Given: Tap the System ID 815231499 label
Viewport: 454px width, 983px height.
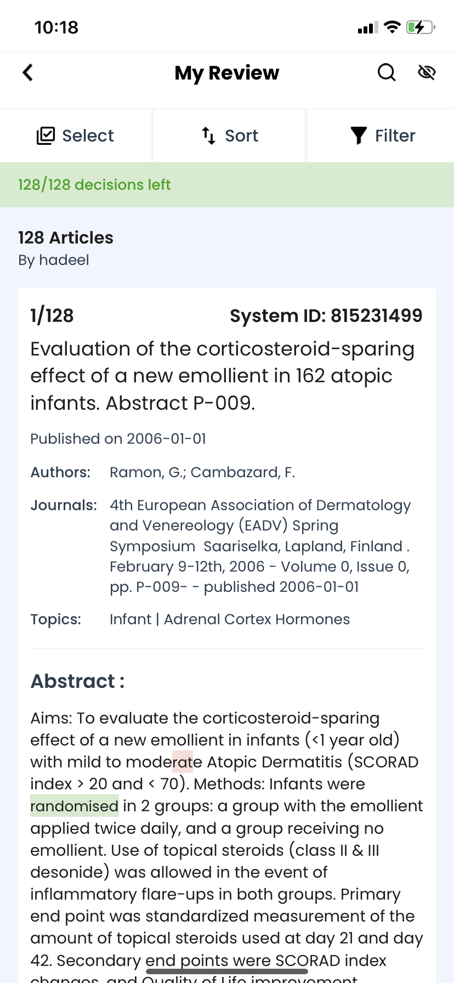Looking at the screenshot, I should click(x=326, y=315).
